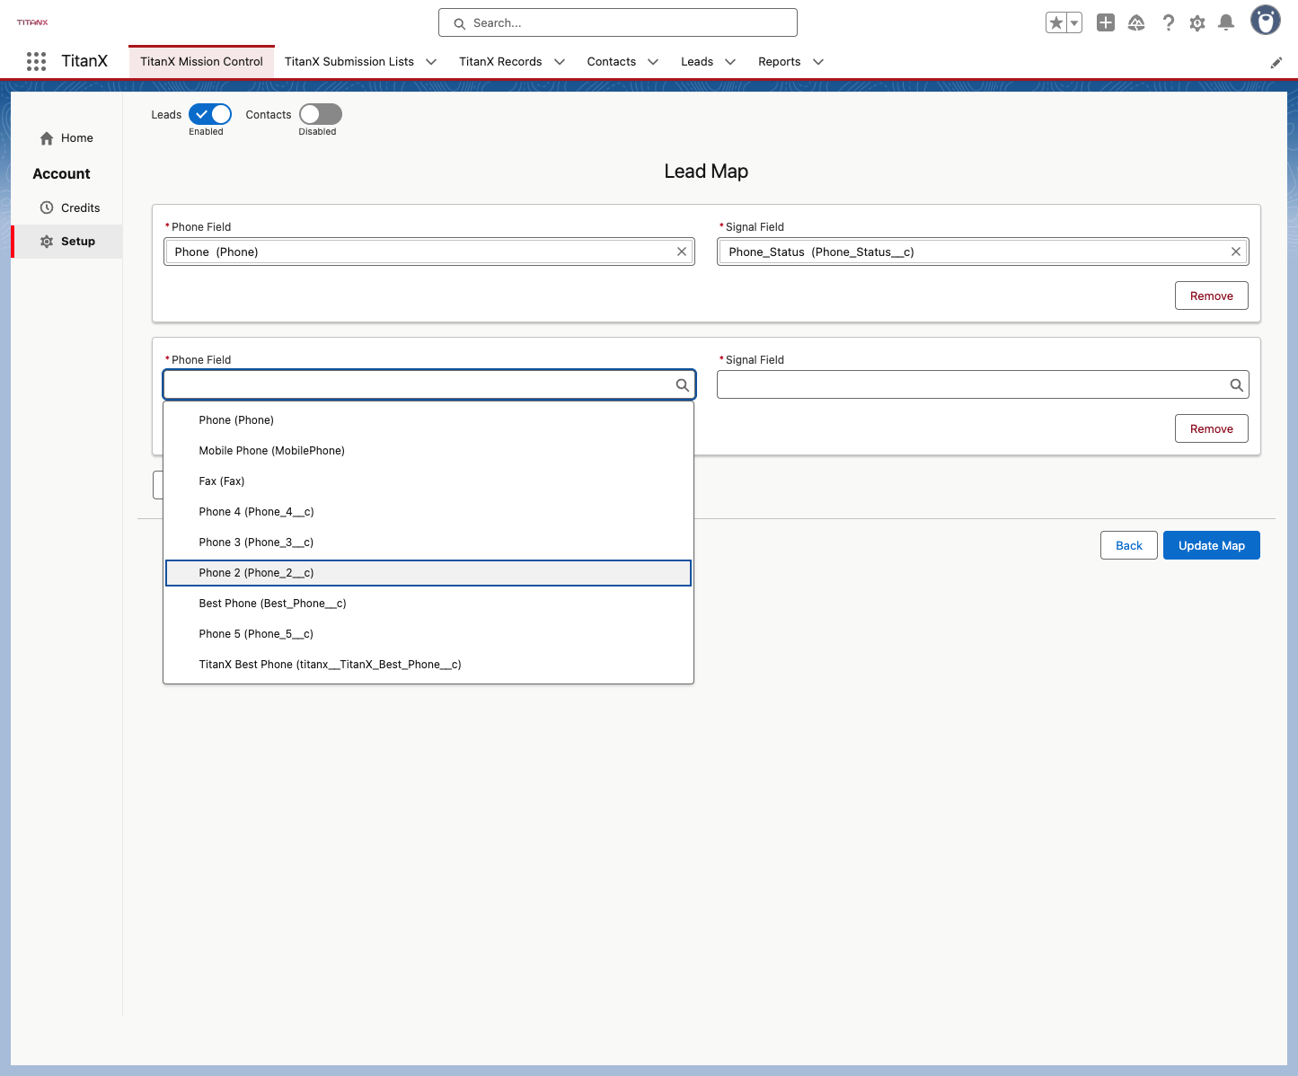Viewport: 1298px width, 1076px height.
Task: Clear the Phone_Status signal field selection
Action: (1236, 251)
